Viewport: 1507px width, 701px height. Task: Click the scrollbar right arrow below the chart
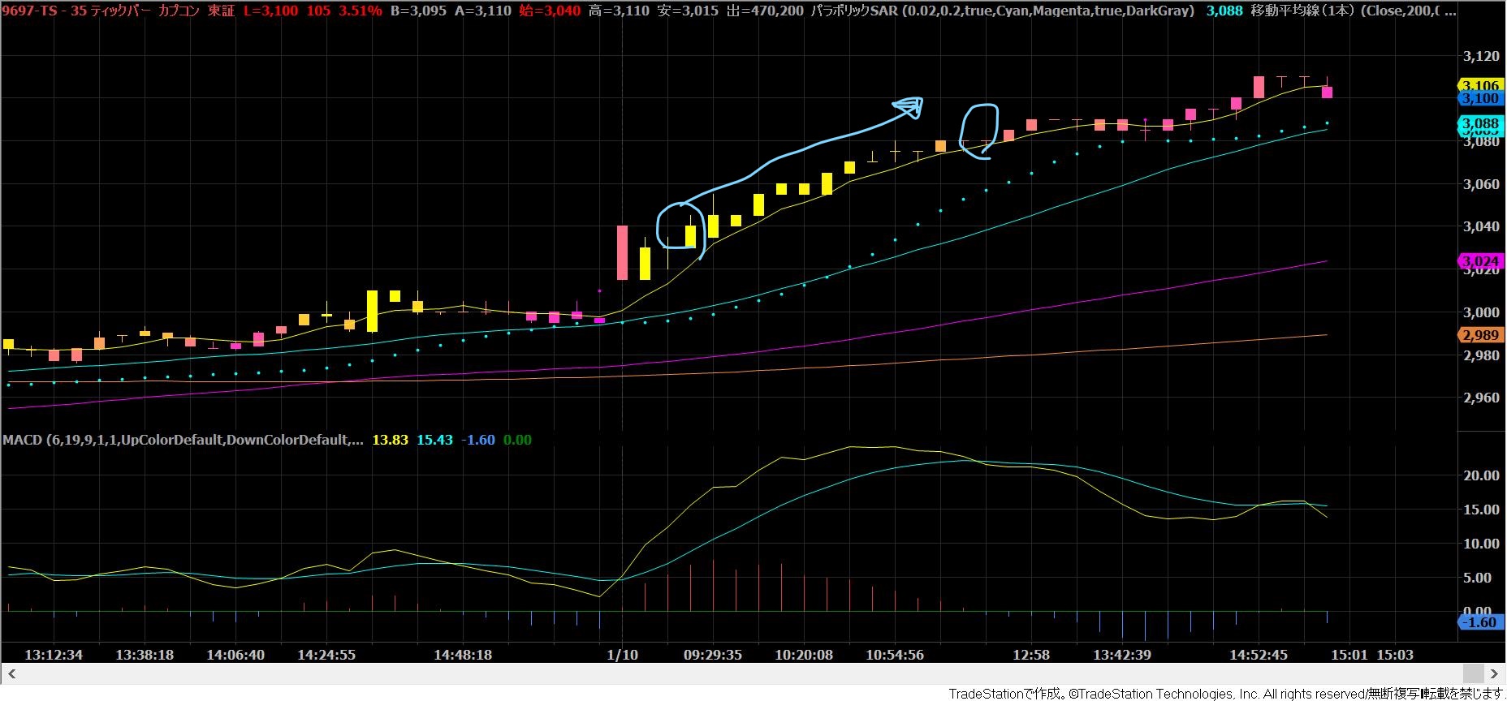(x=1495, y=673)
